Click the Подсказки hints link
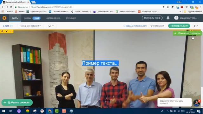 (x=157, y=26)
